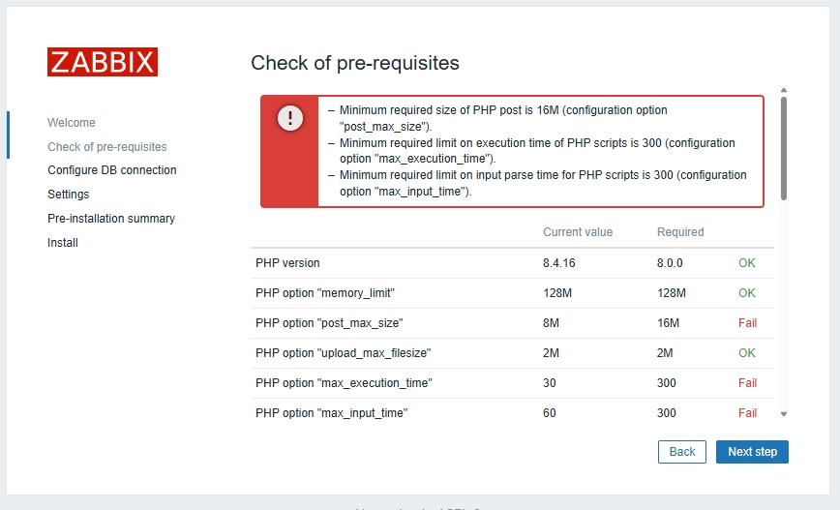This screenshot has height=510, width=840.
Task: Click the PHP version row
Action: [x=287, y=263]
